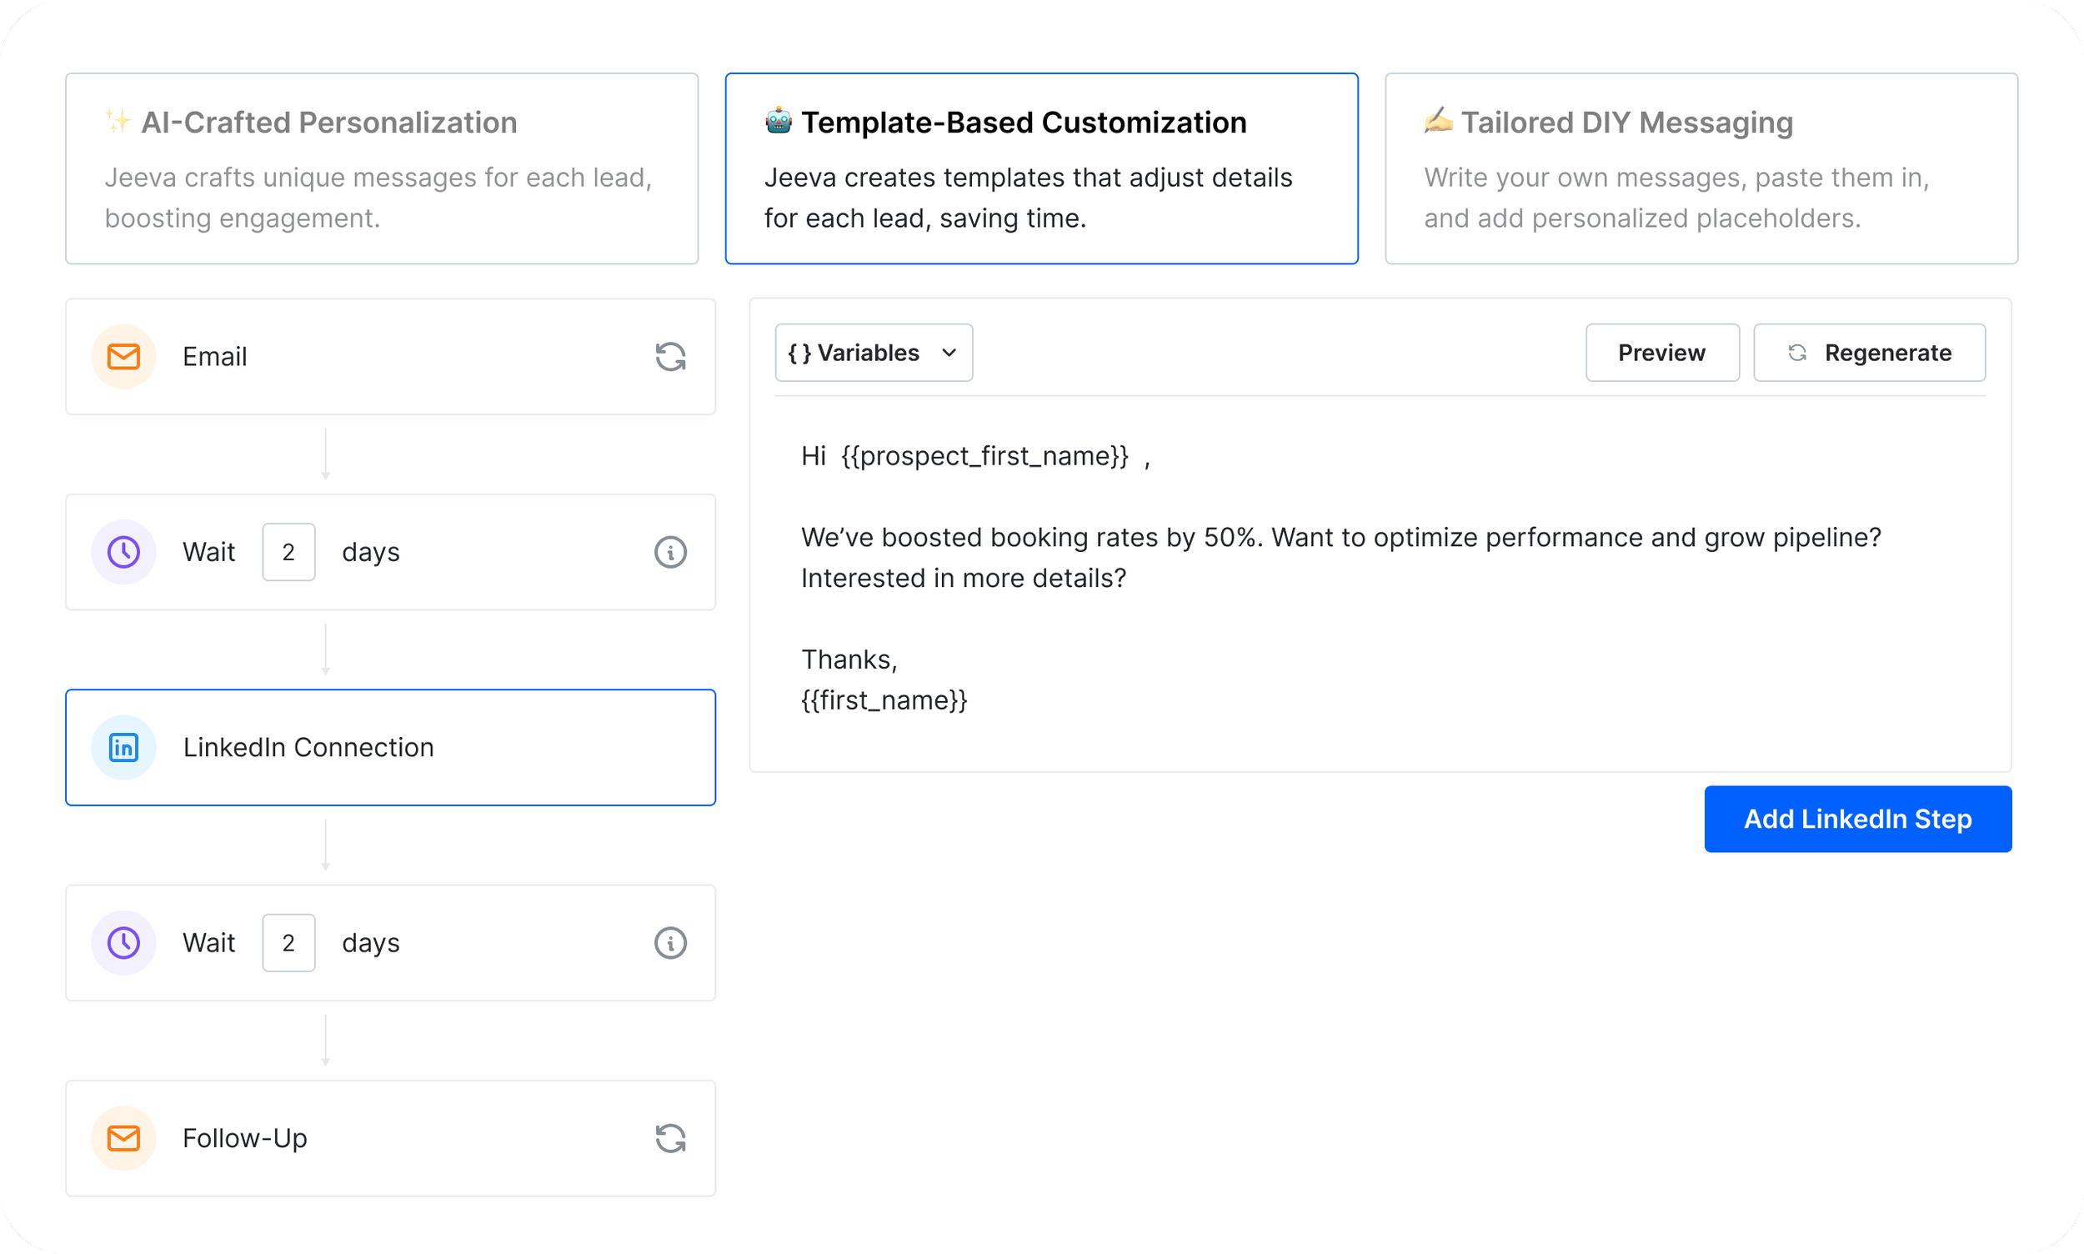The width and height of the screenshot is (2084, 1254).
Task: Select Template-Based Customization option card
Action: [1040, 168]
